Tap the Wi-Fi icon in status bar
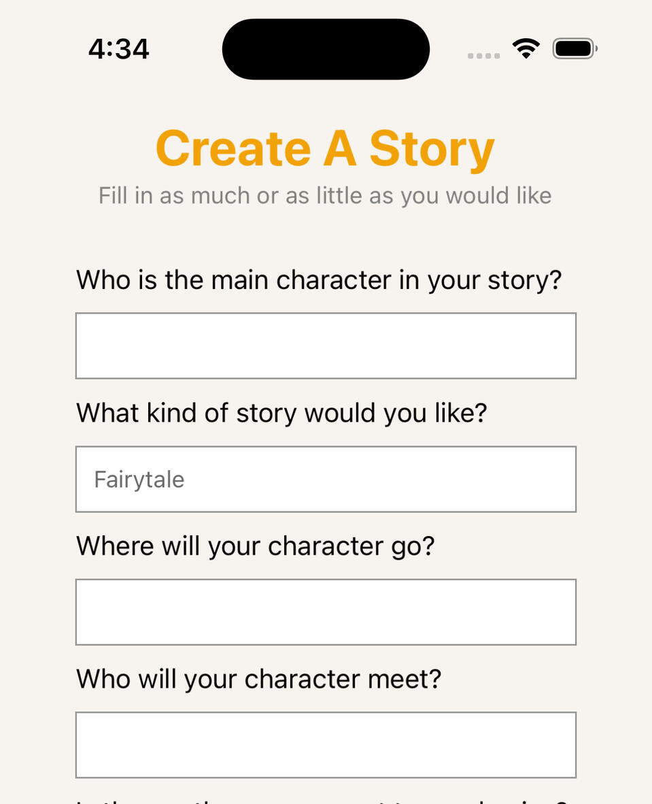The width and height of the screenshot is (652, 804). pos(526,49)
